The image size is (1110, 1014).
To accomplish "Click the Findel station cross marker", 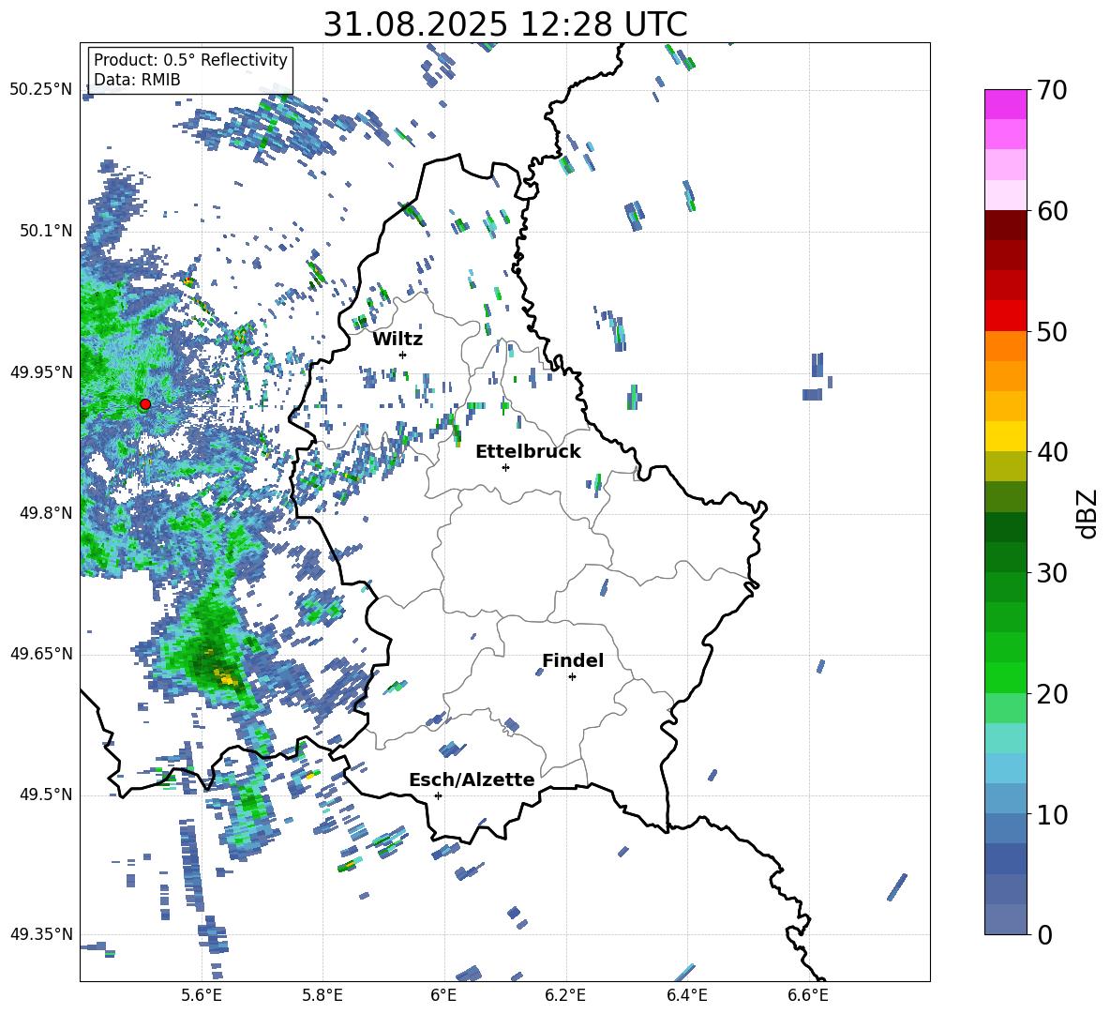I will pyautogui.click(x=572, y=676).
